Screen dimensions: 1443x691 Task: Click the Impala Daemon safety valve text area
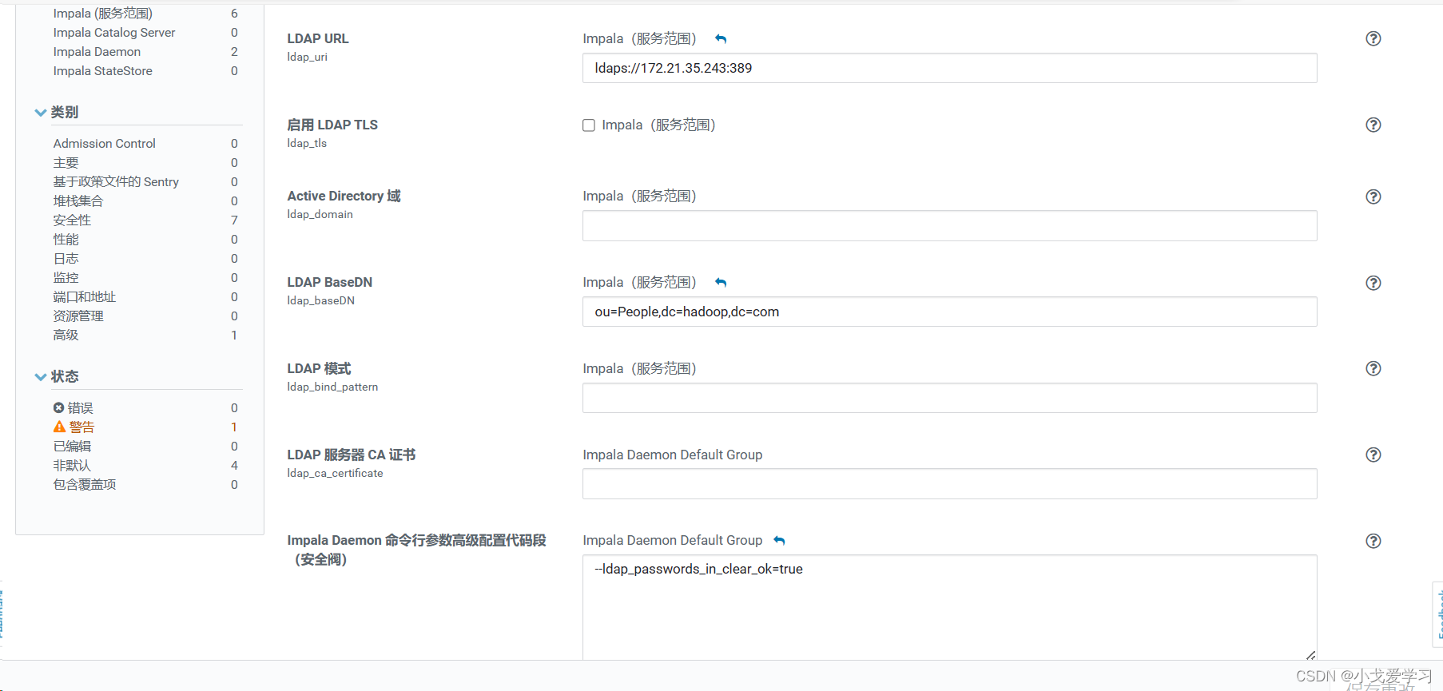[x=949, y=607]
